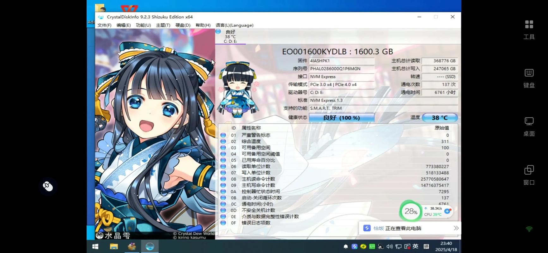The height and width of the screenshot is (253, 548).
Task: Click the 28% usage gauge widget
Action: (411, 211)
